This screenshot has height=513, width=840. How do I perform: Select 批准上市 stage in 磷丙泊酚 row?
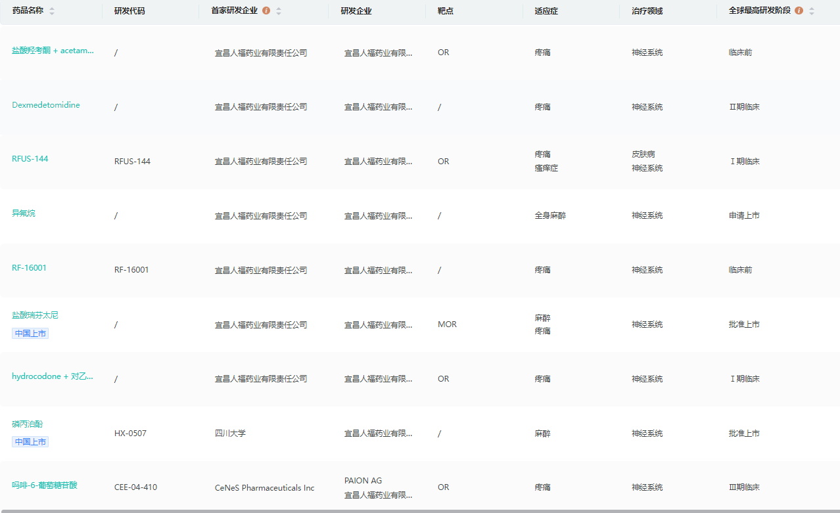pyautogui.click(x=745, y=434)
